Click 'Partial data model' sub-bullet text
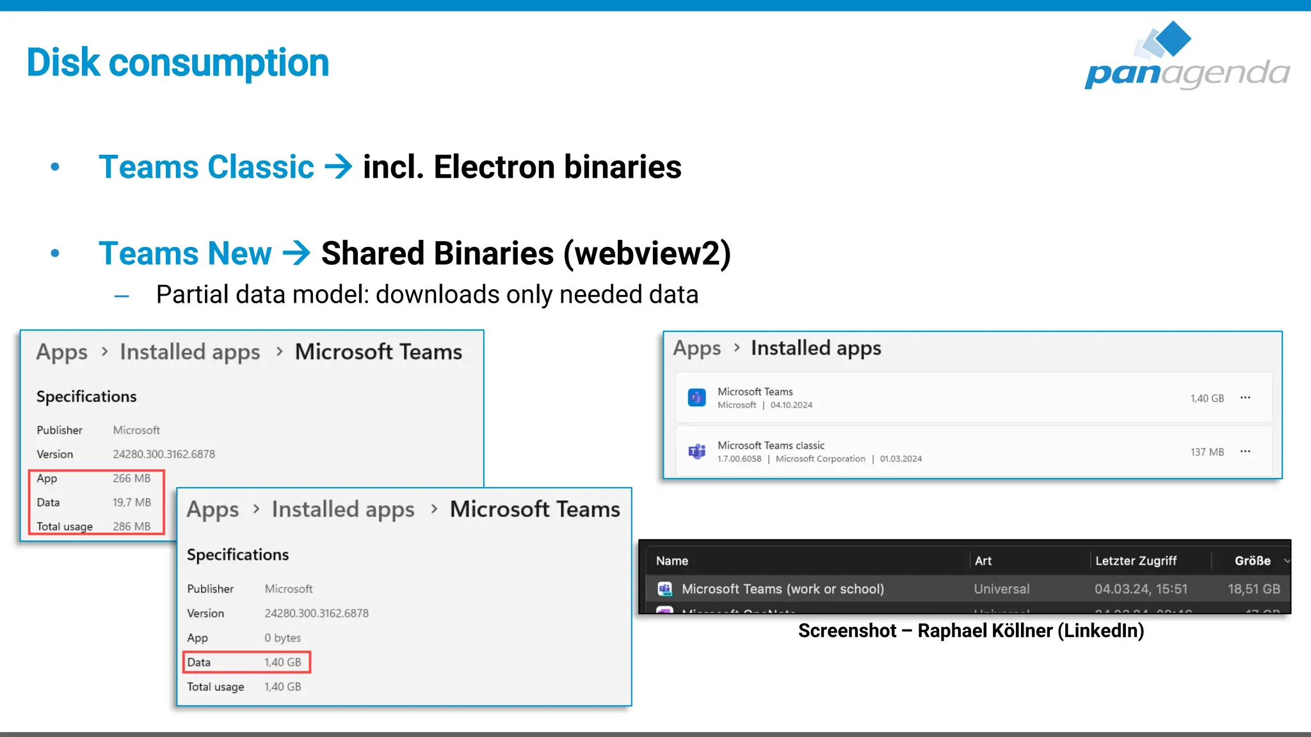The width and height of the screenshot is (1311, 737). 427,295
